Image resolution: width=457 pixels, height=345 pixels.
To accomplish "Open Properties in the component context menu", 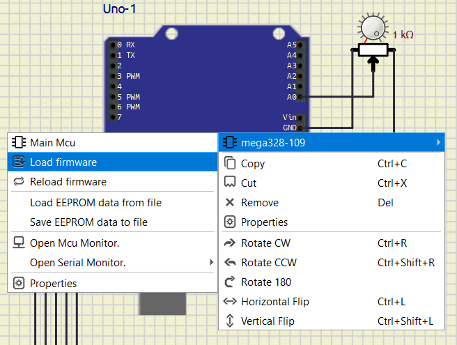I will pyautogui.click(x=264, y=222).
